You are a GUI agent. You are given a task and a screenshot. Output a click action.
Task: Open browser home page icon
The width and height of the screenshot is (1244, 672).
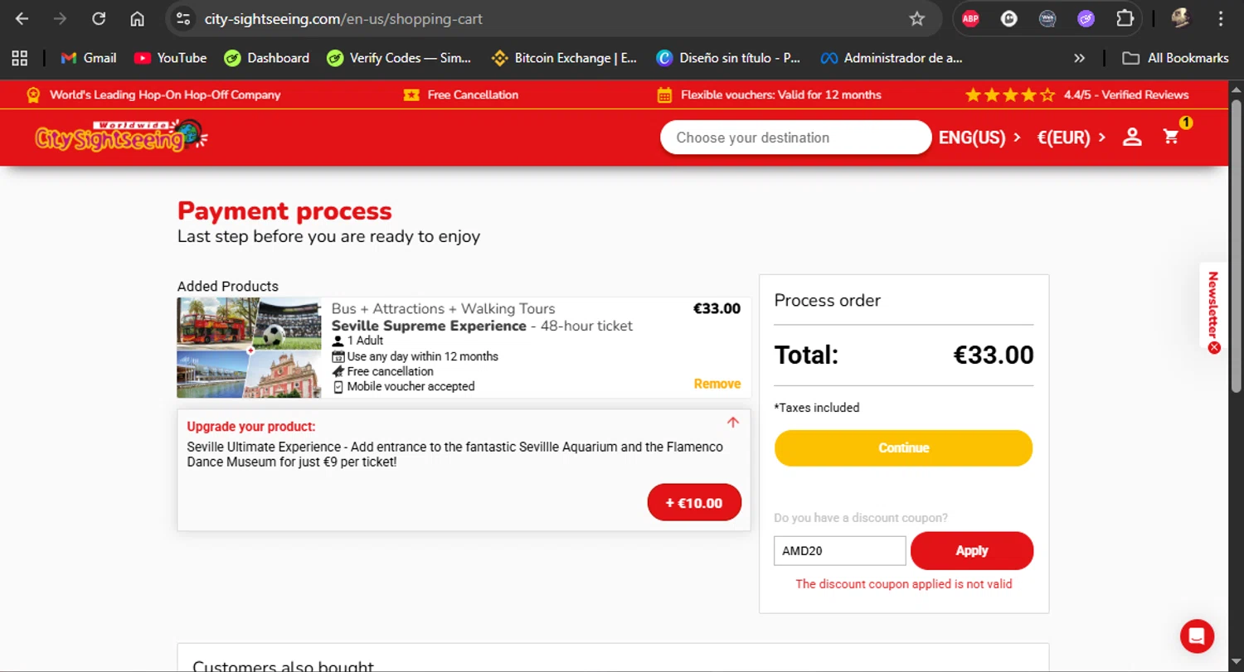[x=137, y=19]
